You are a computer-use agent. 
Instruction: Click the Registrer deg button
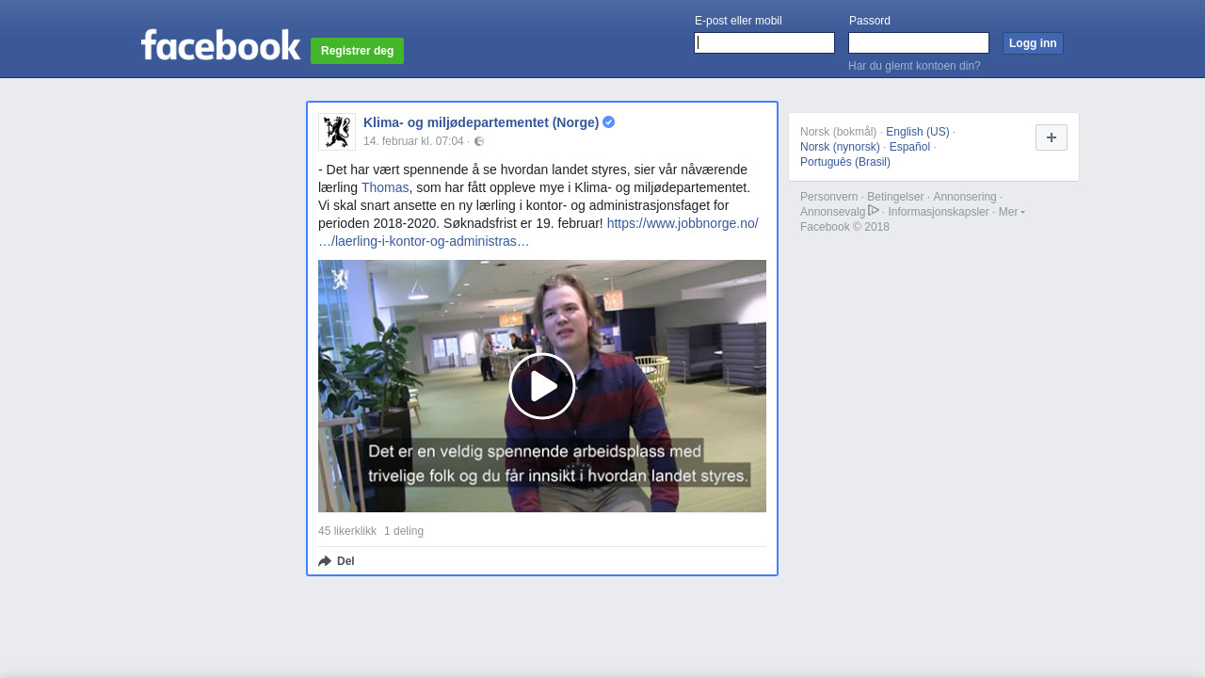point(357,51)
